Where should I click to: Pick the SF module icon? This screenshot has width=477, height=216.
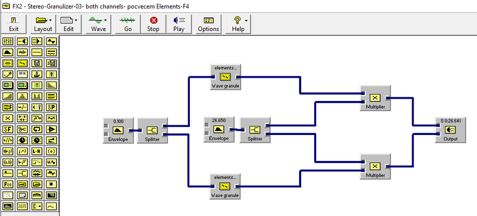click(8, 129)
